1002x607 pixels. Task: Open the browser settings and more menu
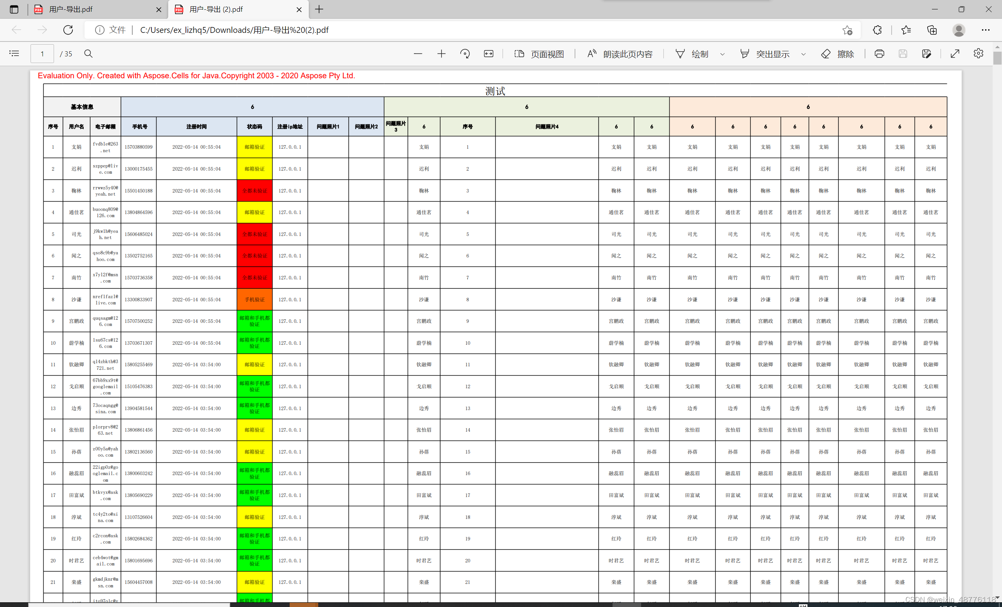tap(986, 30)
